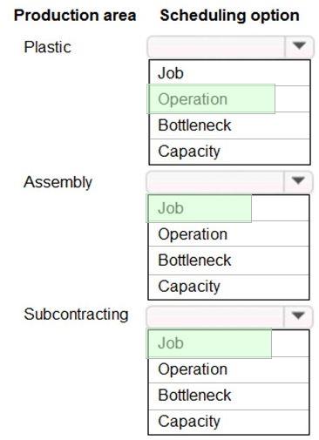The image size is (319, 440).
Task: Click the Production area column header
Action: [x=75, y=16]
